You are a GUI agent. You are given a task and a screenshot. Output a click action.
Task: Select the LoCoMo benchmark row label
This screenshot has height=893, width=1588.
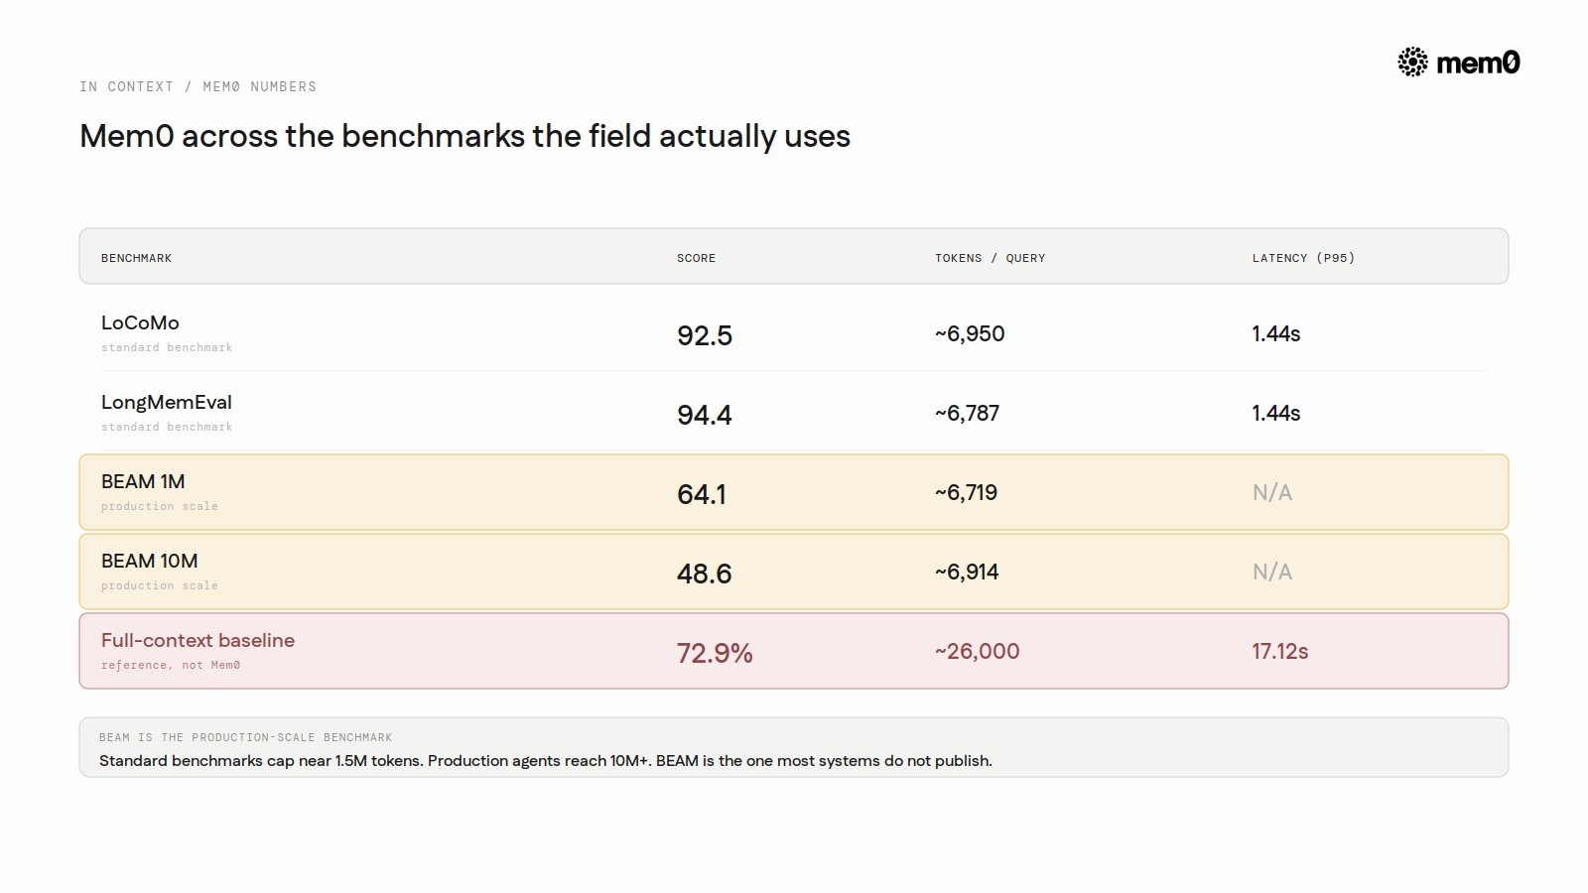pyautogui.click(x=140, y=322)
